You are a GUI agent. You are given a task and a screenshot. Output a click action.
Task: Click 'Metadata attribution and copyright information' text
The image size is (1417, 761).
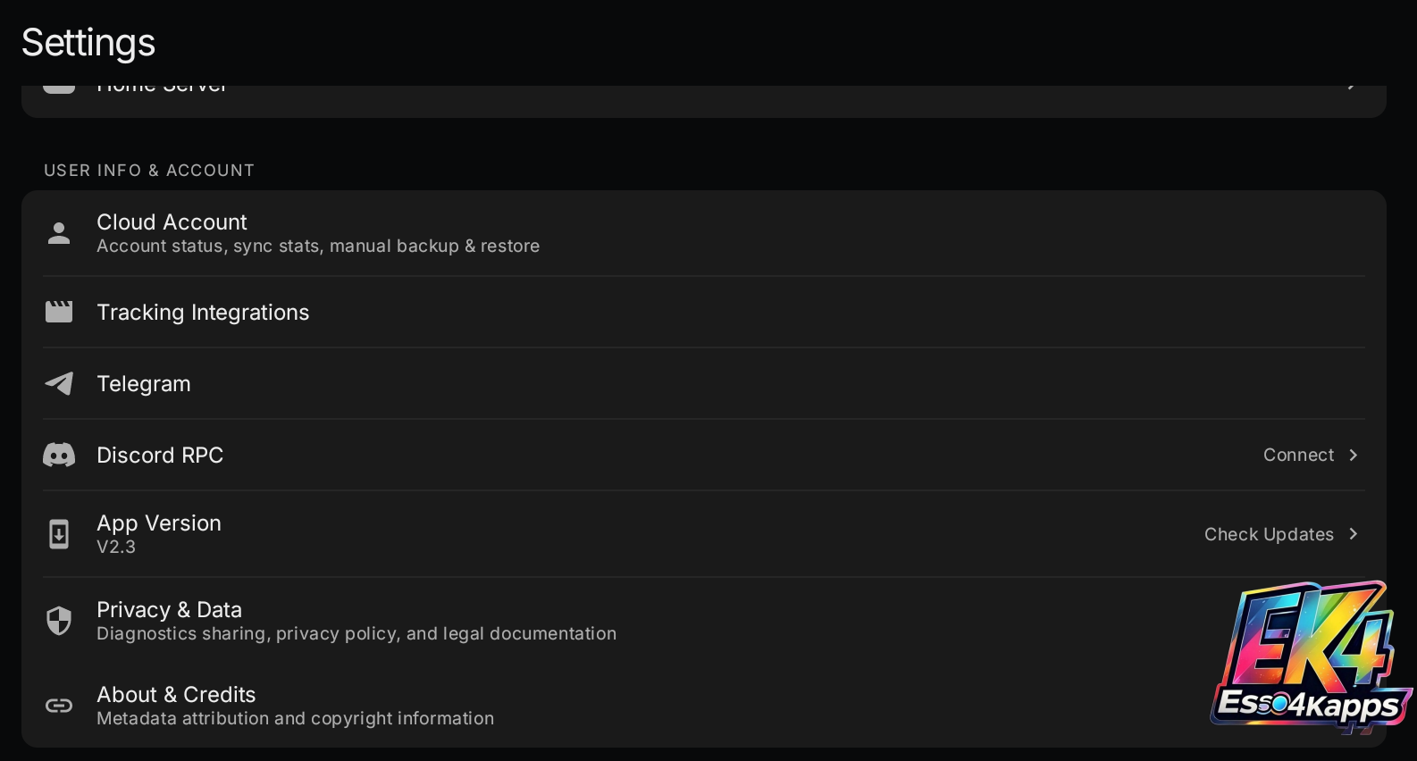295,718
